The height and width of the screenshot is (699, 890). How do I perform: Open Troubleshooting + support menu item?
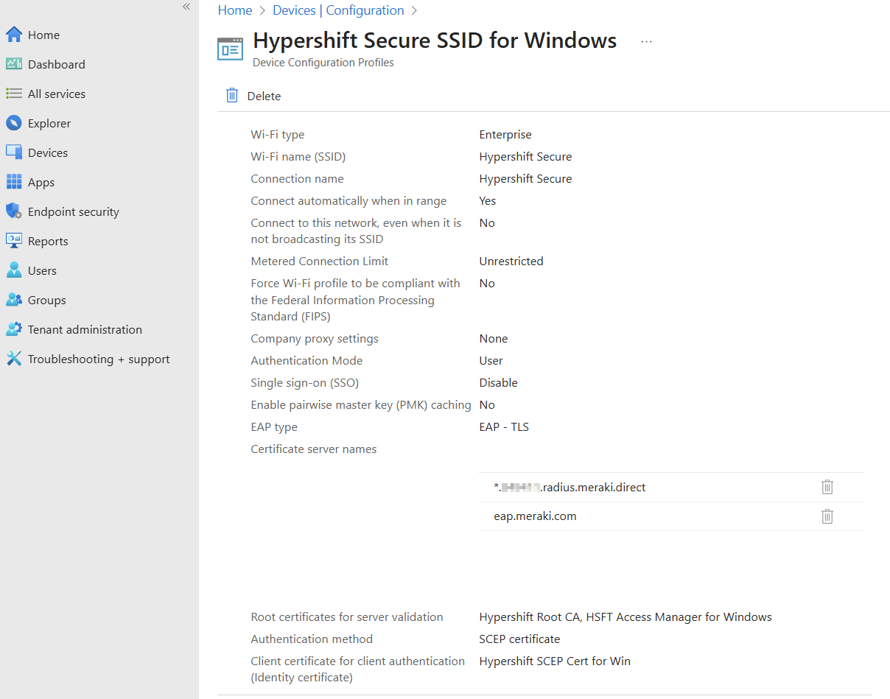(x=99, y=359)
